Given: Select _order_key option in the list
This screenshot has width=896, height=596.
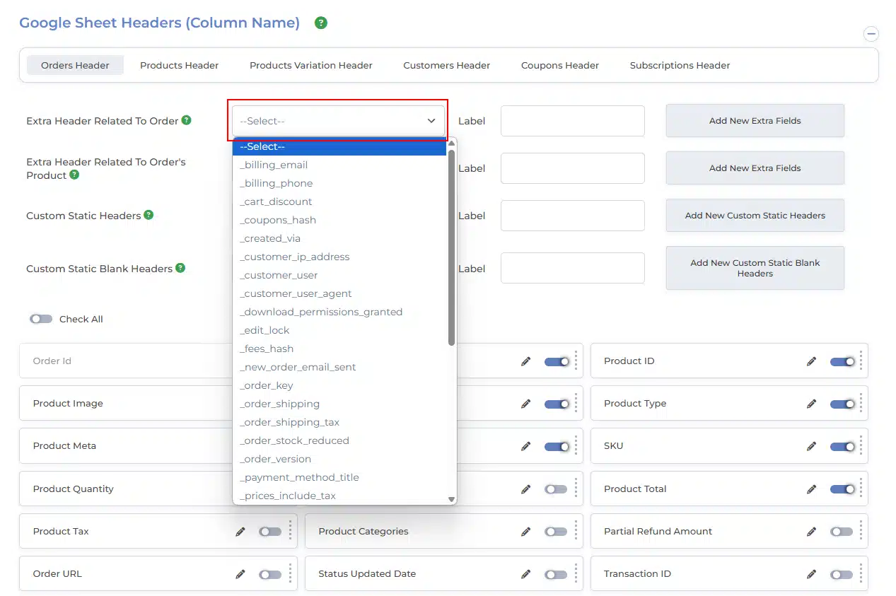Looking at the screenshot, I should (267, 385).
